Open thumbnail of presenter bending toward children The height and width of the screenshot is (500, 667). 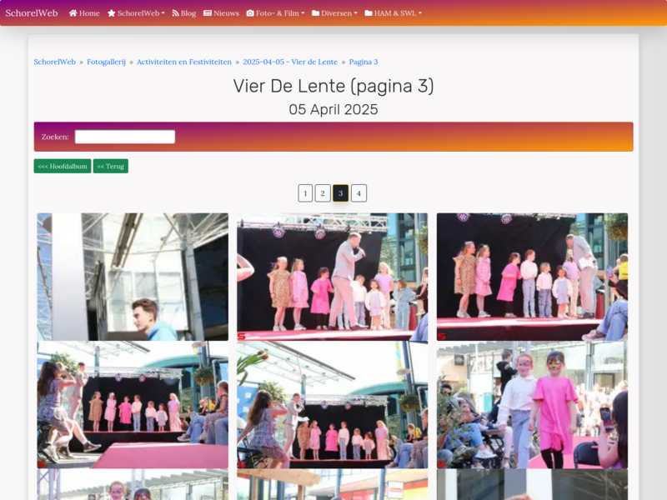point(532,277)
